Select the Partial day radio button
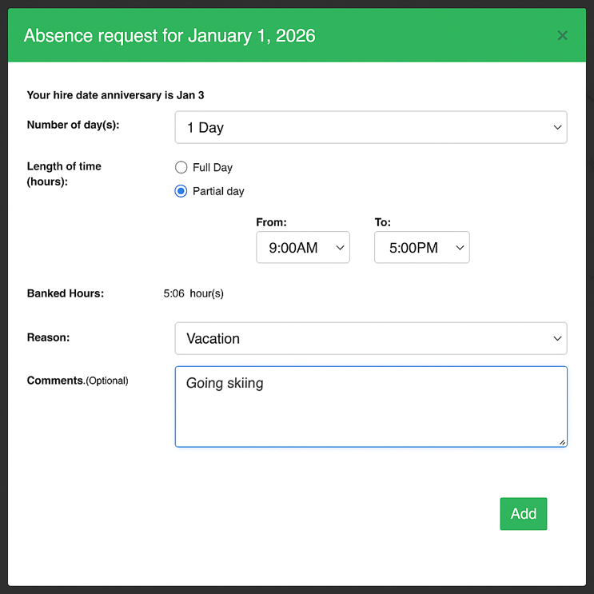Screen dimensions: 594x594 pos(181,191)
